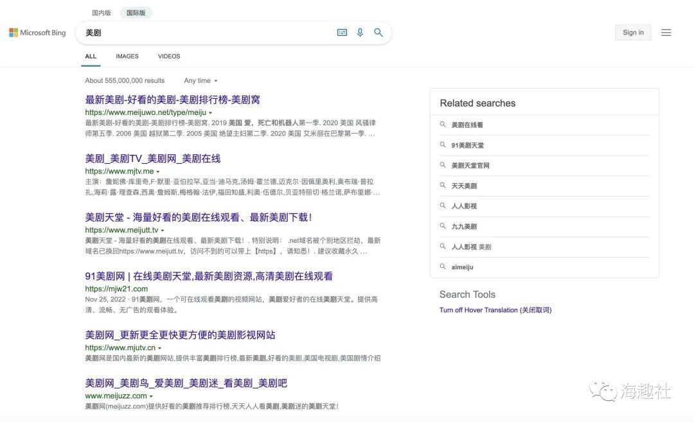Expand arrow next to mjutv.cn URL

point(160,348)
